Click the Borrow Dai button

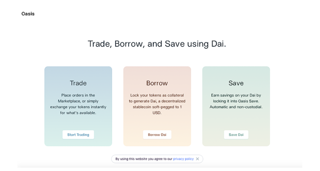[157, 135]
